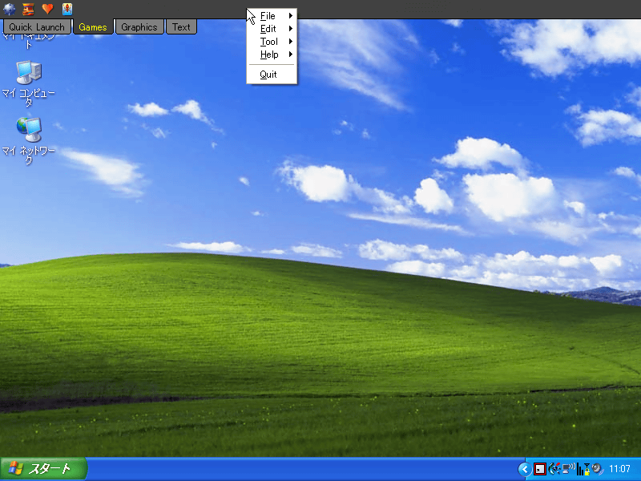
Task: Open the Tool submenu
Action: point(272,42)
